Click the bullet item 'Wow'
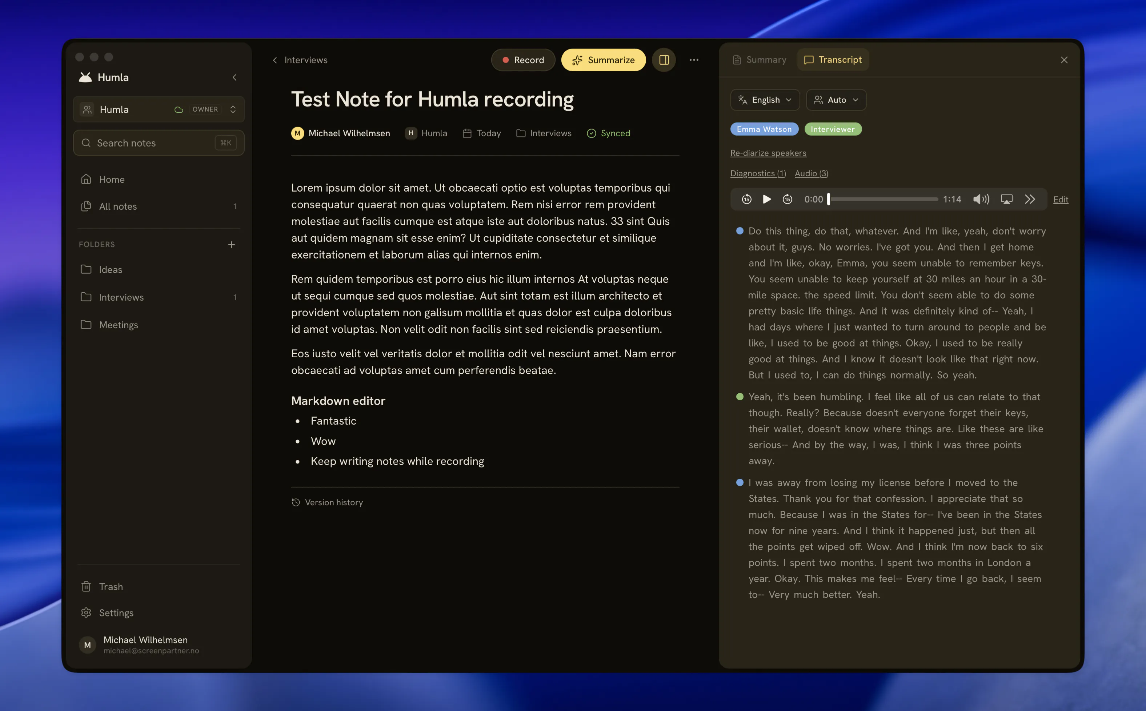Viewport: 1146px width, 711px height. (x=323, y=441)
